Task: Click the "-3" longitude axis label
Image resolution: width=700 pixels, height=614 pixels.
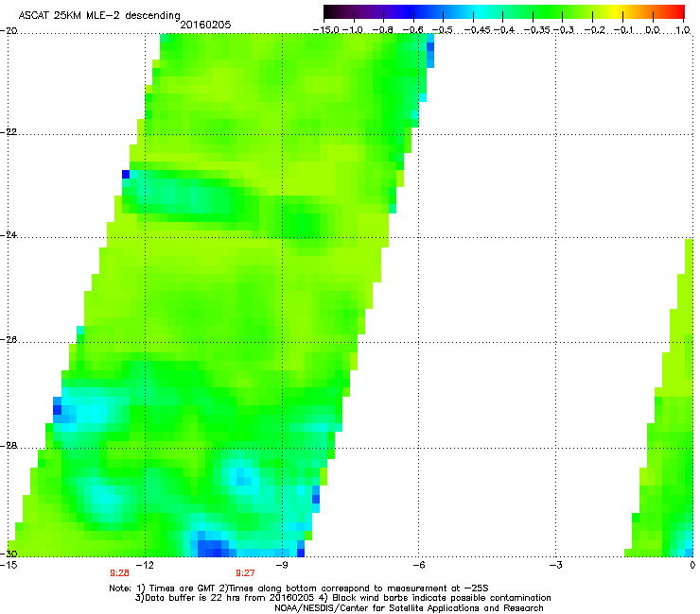Action: point(555,565)
